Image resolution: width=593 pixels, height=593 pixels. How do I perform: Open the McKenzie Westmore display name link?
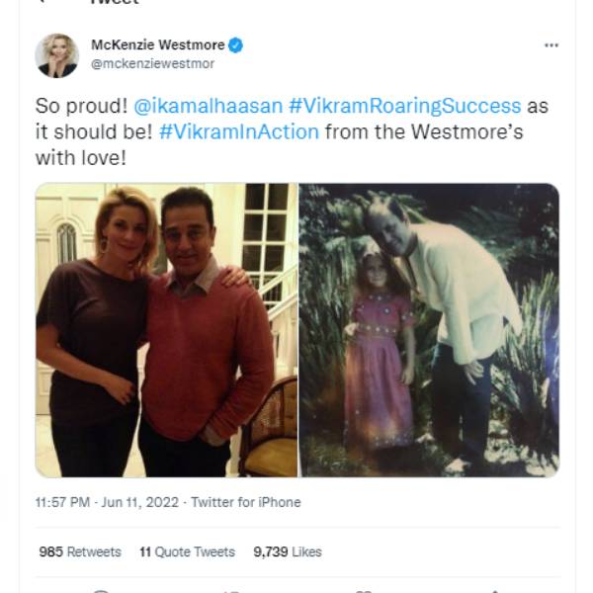[157, 45]
